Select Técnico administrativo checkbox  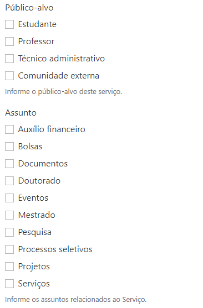tap(9, 59)
